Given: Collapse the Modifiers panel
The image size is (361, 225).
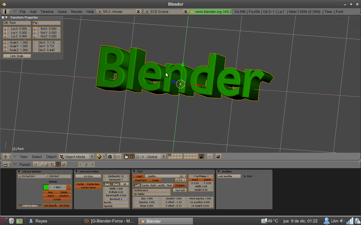Looking at the screenshot, I should click(219, 172).
